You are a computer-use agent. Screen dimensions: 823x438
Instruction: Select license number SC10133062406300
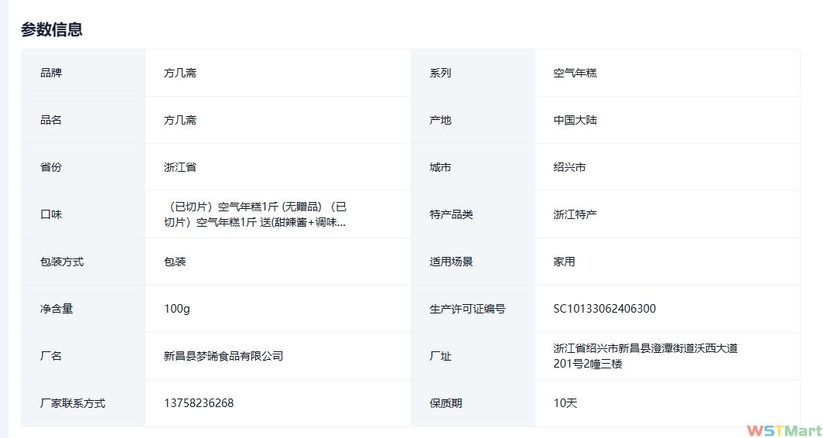pos(604,309)
